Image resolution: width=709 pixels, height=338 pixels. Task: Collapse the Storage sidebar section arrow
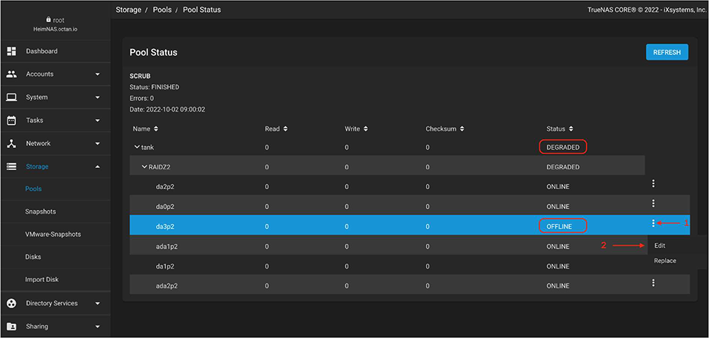pos(97,167)
